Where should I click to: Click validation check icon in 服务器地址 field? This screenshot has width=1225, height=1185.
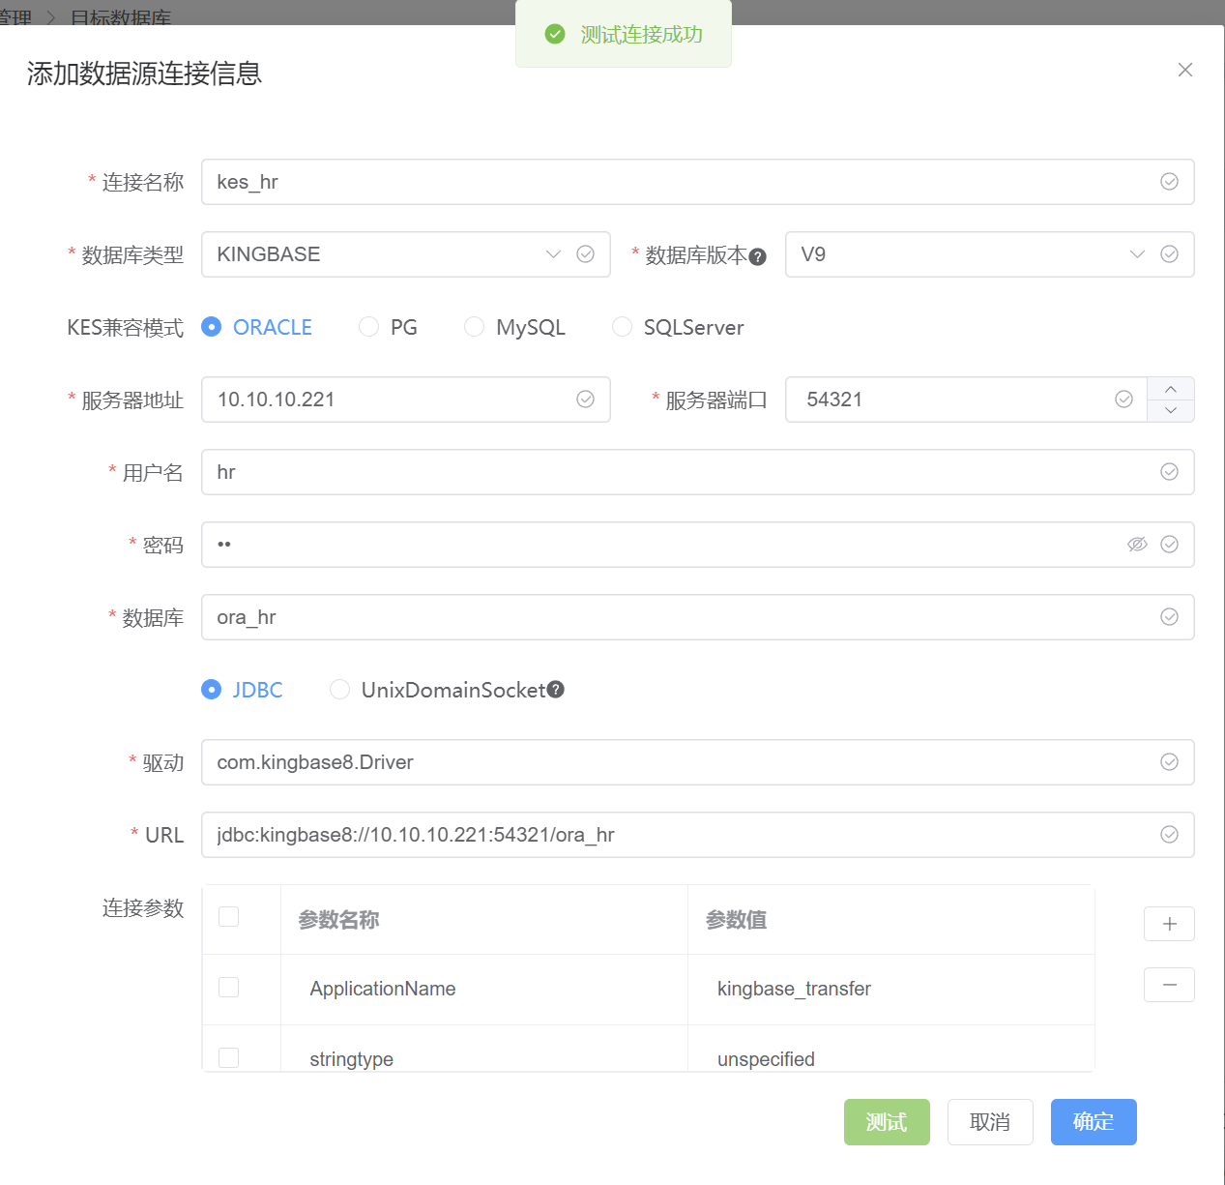coord(585,400)
